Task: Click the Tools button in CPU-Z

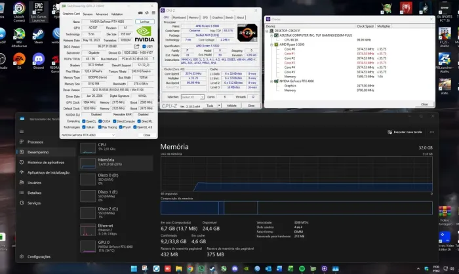Action: pyautogui.click(x=210, y=106)
